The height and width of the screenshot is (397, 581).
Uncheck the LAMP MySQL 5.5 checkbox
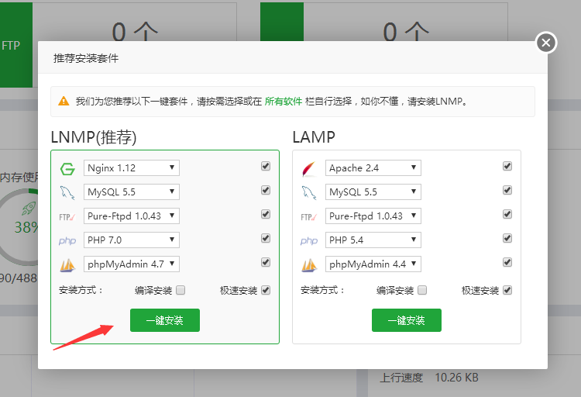click(x=507, y=190)
